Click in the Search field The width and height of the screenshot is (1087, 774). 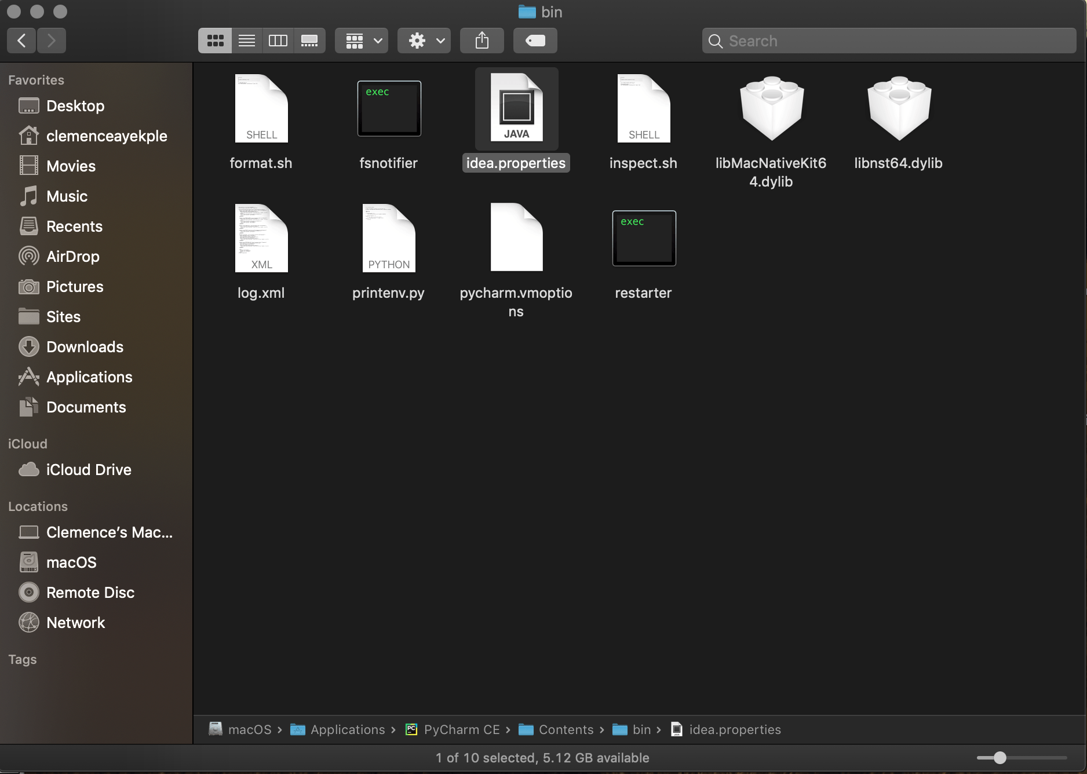pos(889,41)
